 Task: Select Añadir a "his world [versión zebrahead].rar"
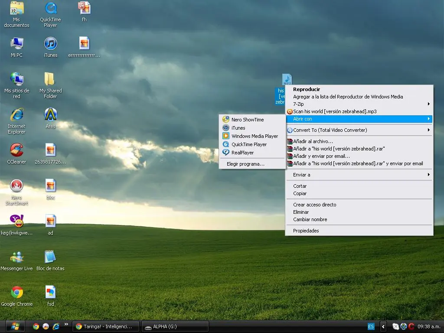click(x=359, y=149)
